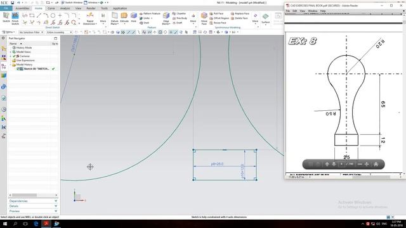The image size is (406, 228).
Task: Click the zoom in plus button in Adobe Reader toolbar
Action: (x=367, y=164)
